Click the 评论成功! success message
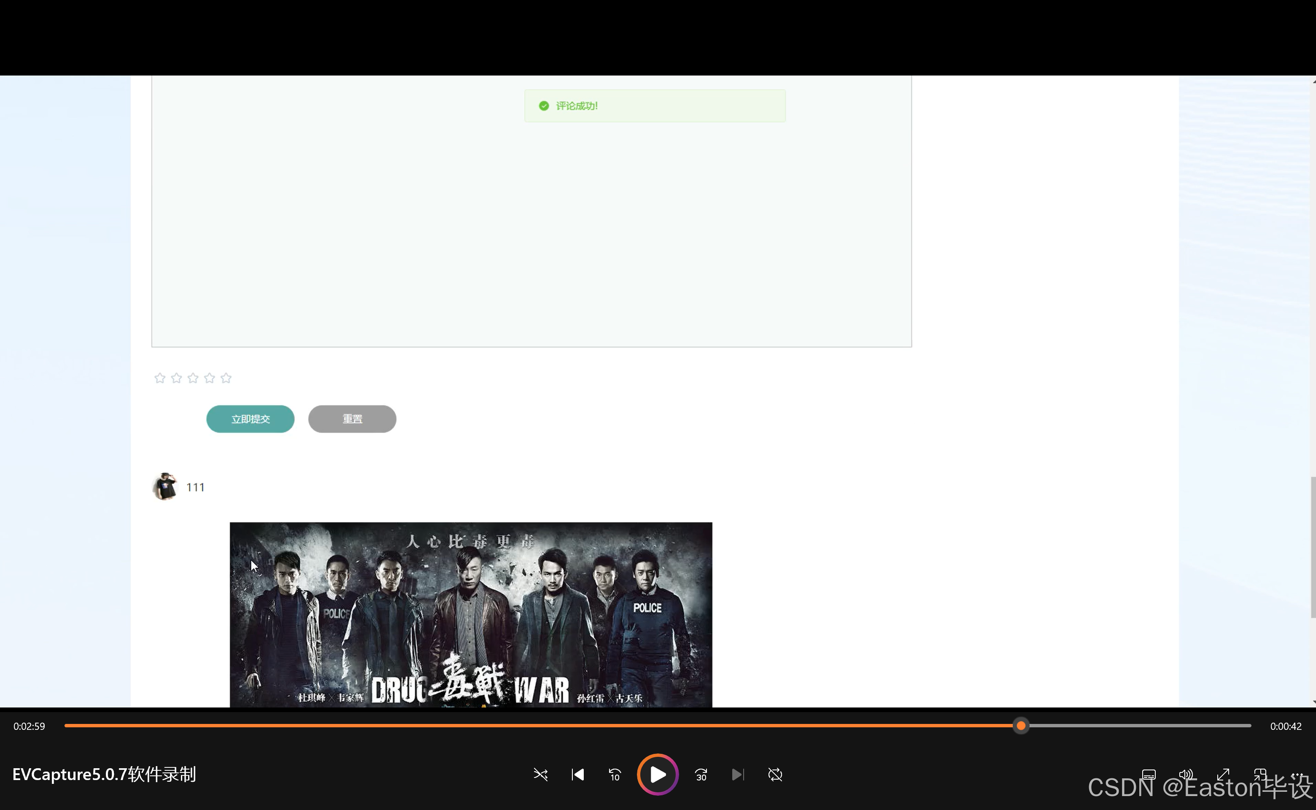Viewport: 1316px width, 810px height. tap(655, 106)
